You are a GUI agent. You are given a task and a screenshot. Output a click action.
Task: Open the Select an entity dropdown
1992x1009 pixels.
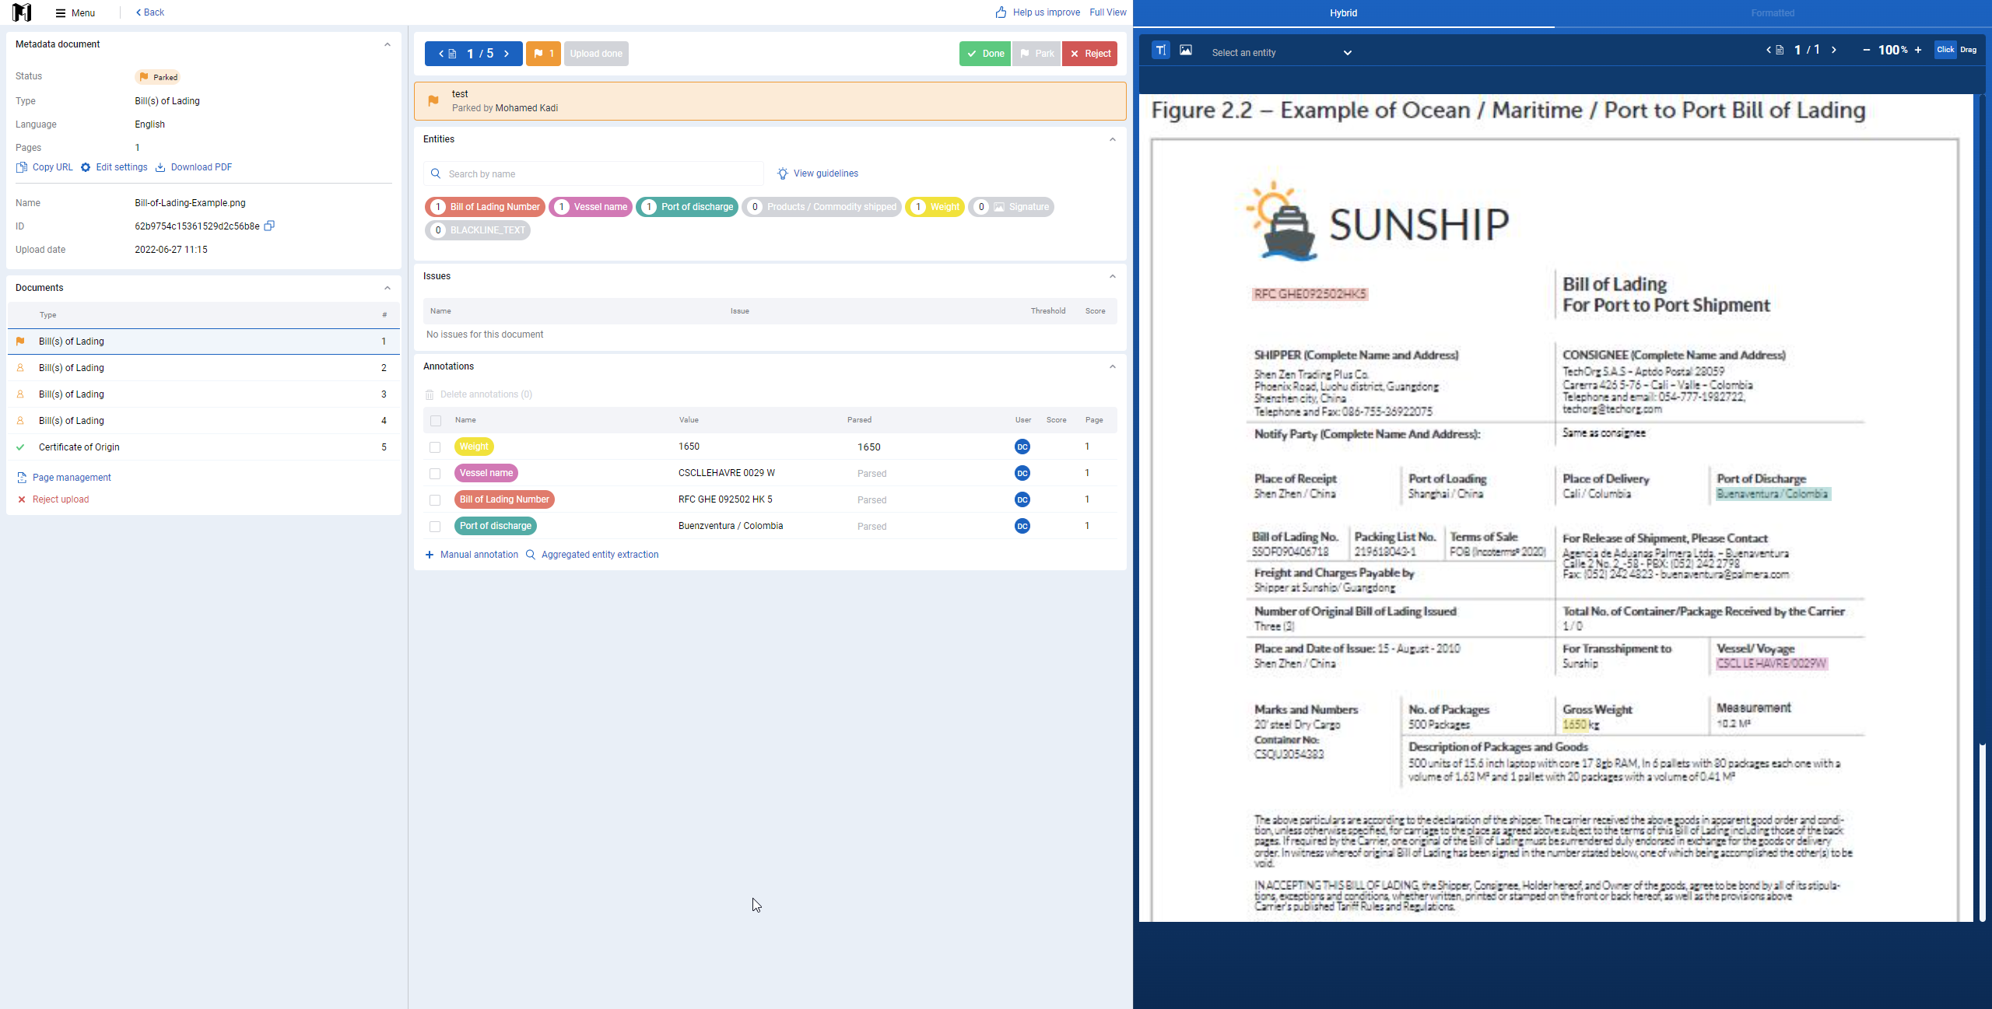1282,53
